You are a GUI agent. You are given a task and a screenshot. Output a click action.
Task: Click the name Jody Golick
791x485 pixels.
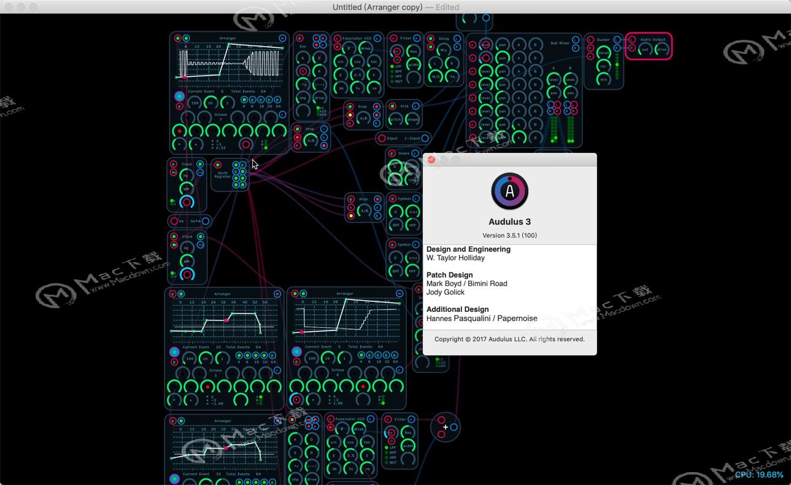pos(446,292)
